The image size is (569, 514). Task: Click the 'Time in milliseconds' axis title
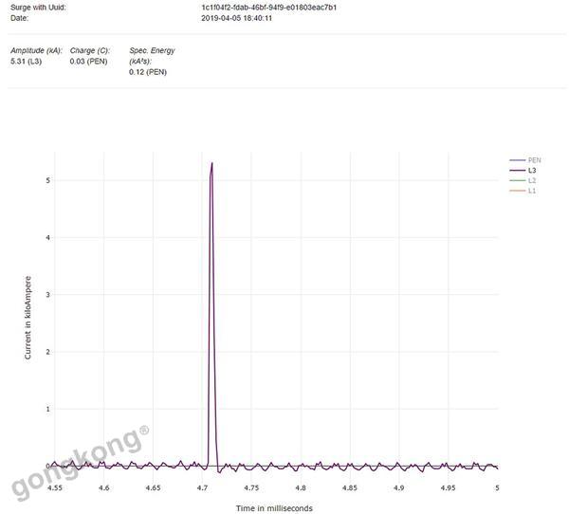274,508
